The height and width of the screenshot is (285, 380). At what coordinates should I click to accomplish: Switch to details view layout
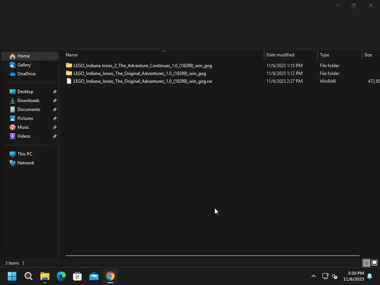pyautogui.click(x=366, y=263)
